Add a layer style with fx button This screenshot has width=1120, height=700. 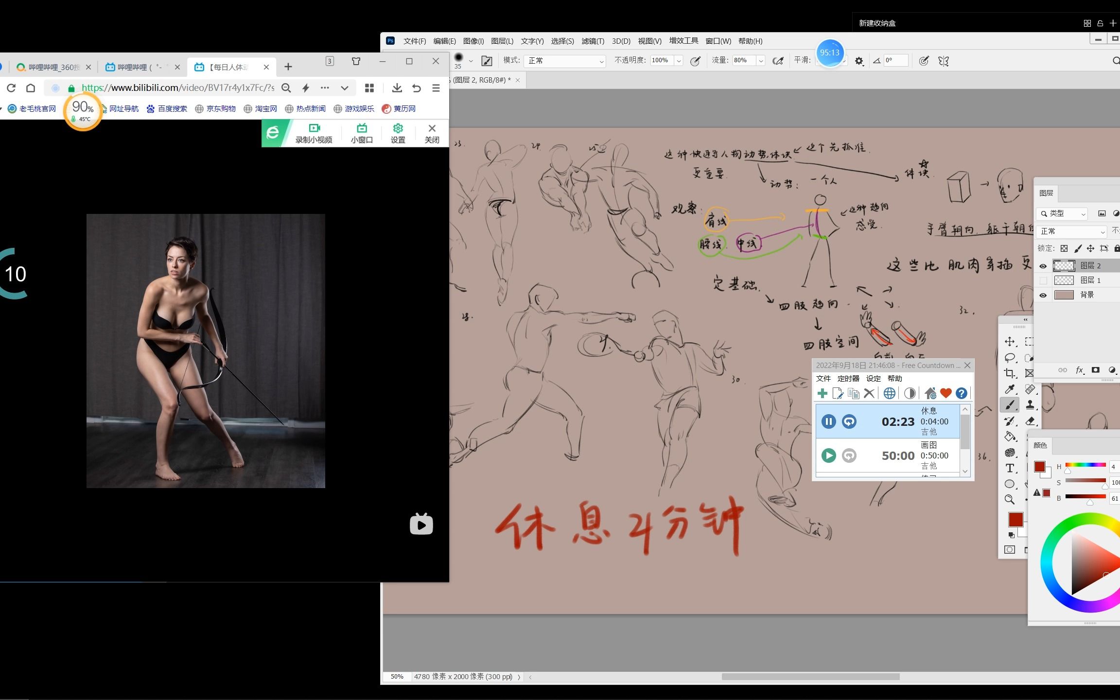[x=1079, y=370]
